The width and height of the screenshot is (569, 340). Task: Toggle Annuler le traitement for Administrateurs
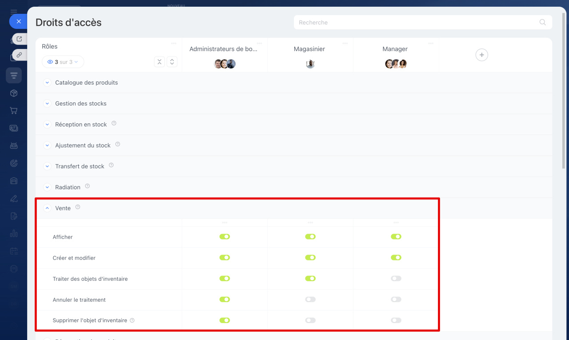(224, 300)
